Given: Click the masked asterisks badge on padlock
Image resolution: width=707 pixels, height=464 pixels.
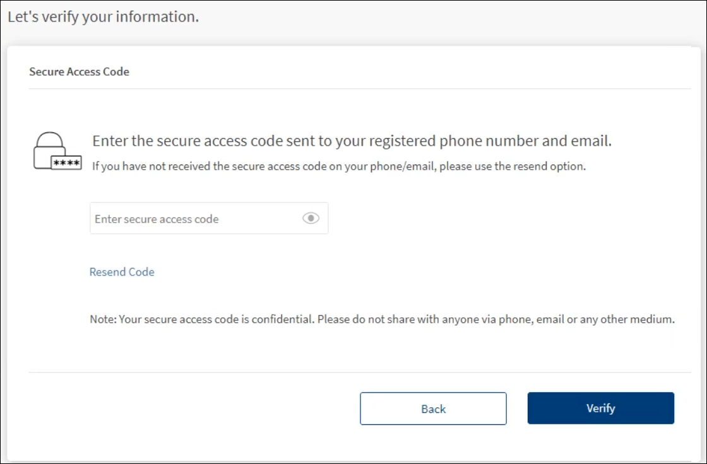Looking at the screenshot, I should 66,163.
